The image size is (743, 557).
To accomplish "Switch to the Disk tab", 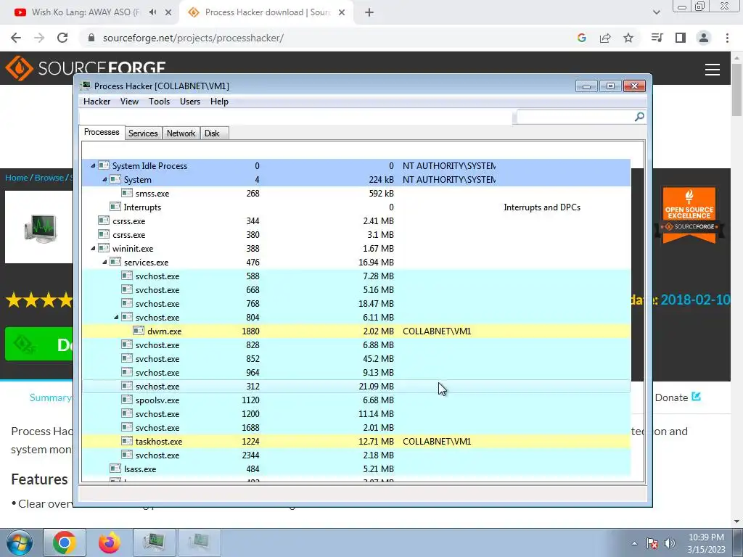I will pyautogui.click(x=213, y=133).
